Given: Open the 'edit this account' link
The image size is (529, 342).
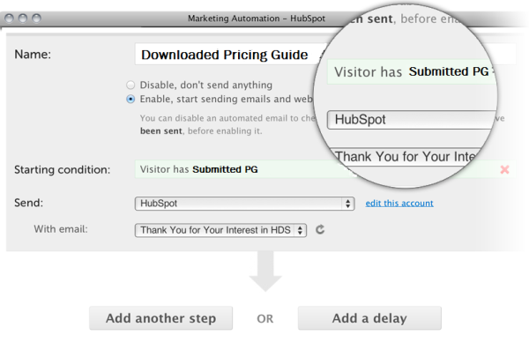Looking at the screenshot, I should click(x=399, y=203).
